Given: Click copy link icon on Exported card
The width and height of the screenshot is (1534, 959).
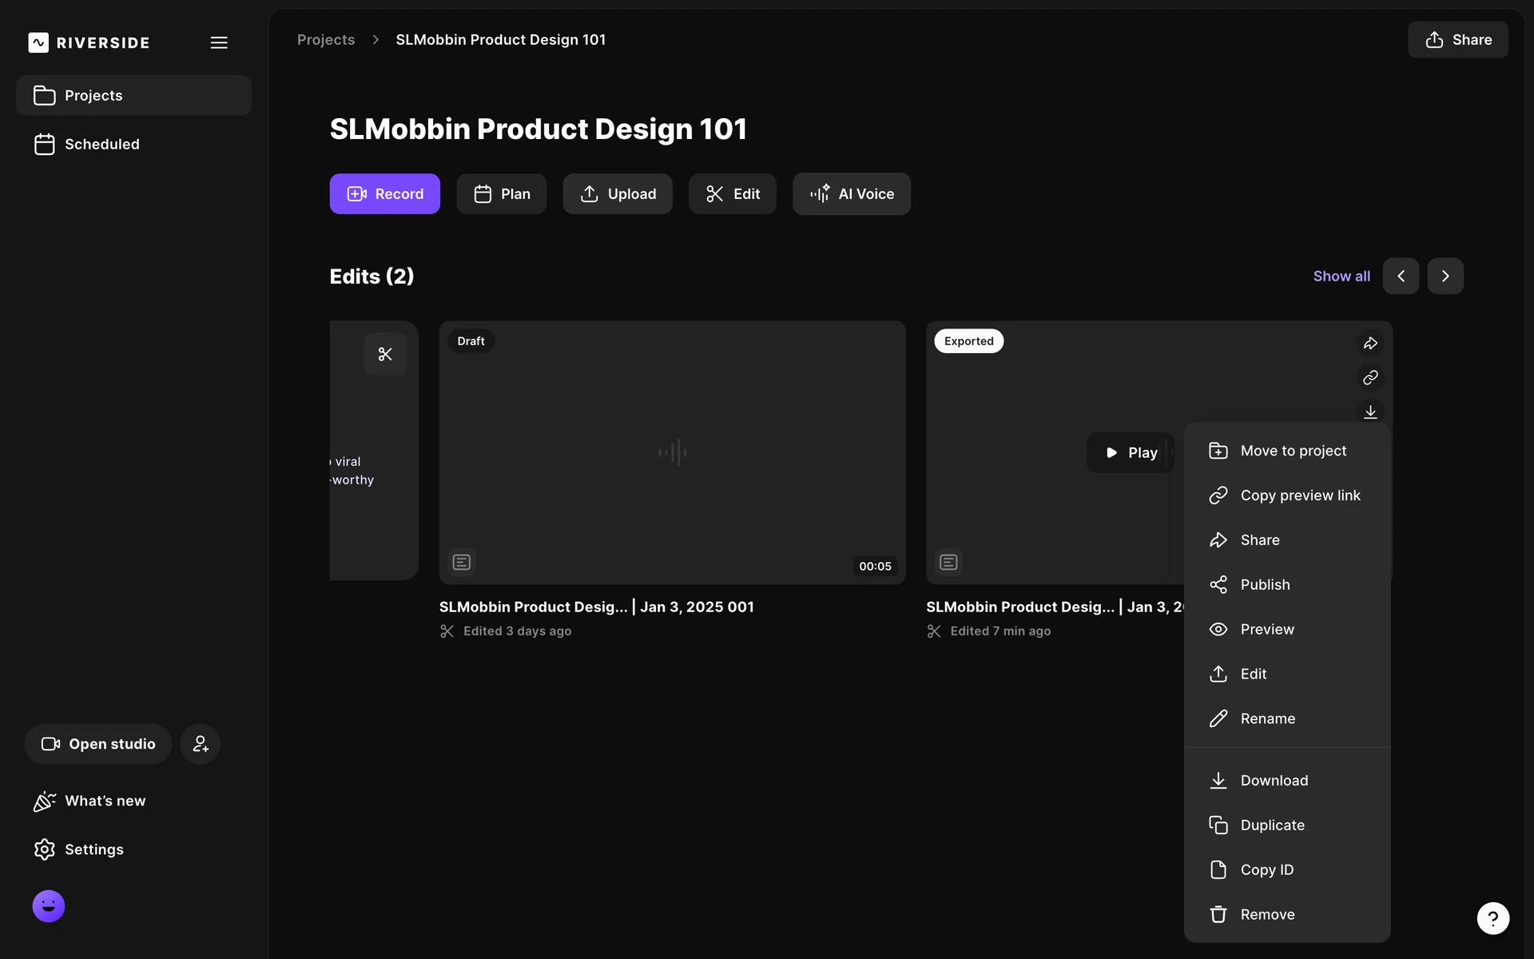Looking at the screenshot, I should [1370, 377].
